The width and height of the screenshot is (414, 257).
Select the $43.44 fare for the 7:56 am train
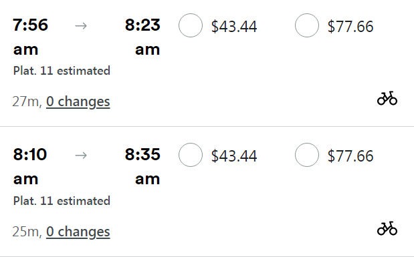point(191,25)
